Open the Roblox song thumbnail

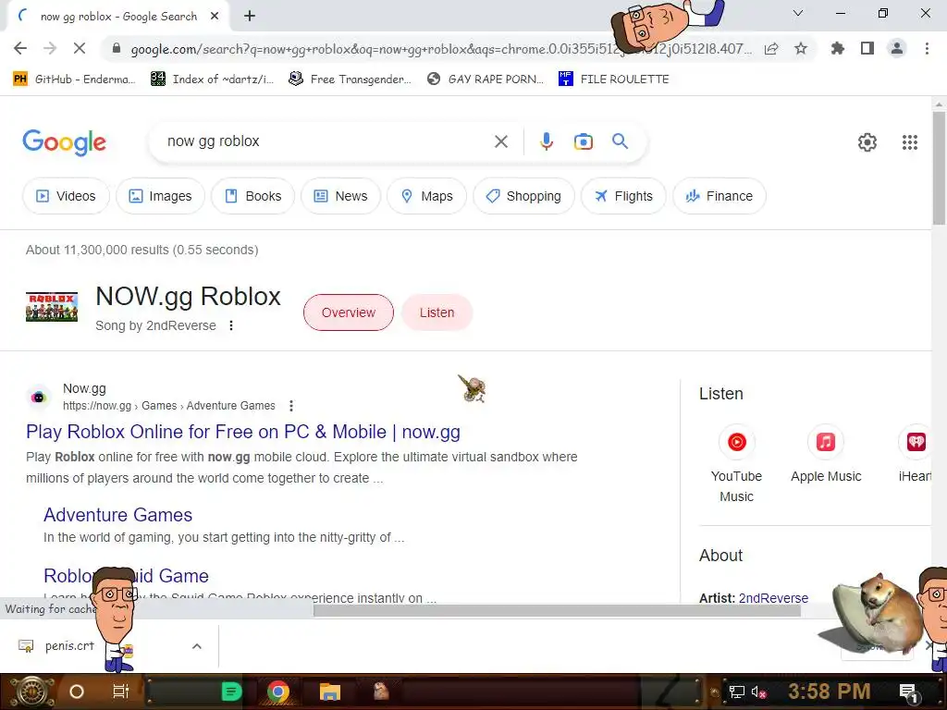(52, 307)
